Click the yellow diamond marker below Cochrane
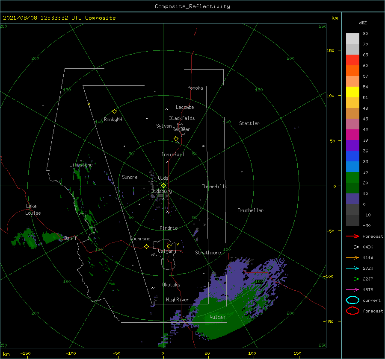This screenshot has height=359, width=385. tap(147, 247)
